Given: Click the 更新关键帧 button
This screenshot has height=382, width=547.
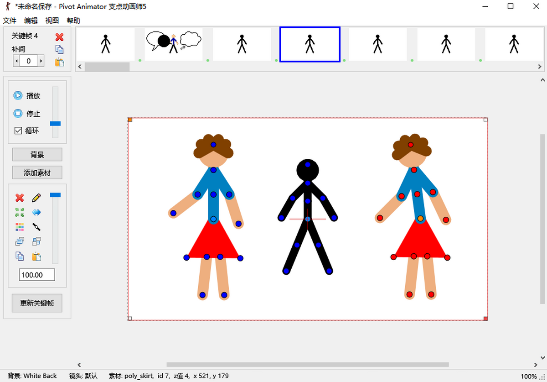Looking at the screenshot, I should pyautogui.click(x=37, y=303).
